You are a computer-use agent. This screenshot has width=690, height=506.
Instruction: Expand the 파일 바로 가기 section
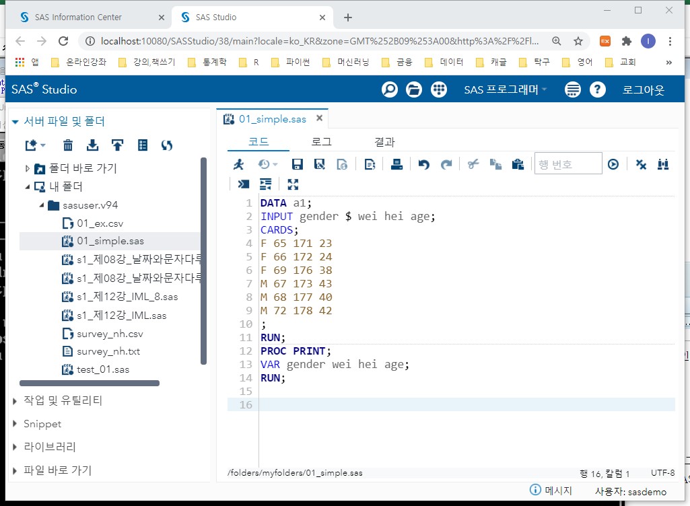pyautogui.click(x=15, y=470)
